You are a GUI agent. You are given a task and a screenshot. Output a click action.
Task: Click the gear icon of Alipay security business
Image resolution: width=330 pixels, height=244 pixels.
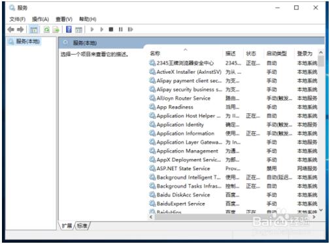152,89
